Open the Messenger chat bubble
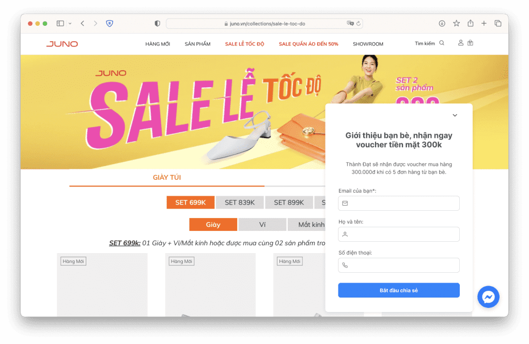 point(488,297)
